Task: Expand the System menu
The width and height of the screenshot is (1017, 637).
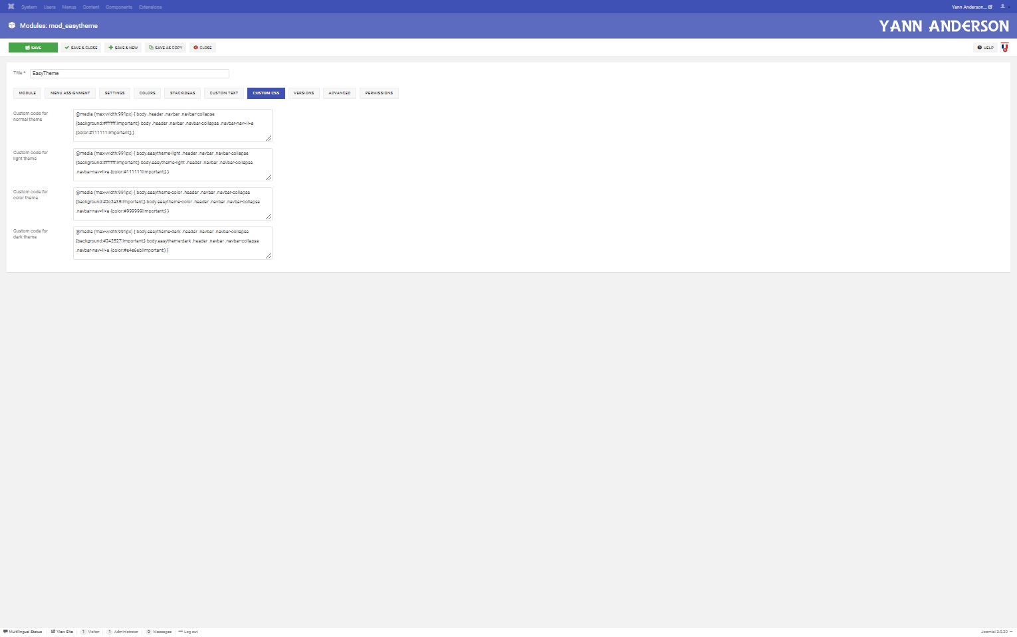Action: click(29, 7)
